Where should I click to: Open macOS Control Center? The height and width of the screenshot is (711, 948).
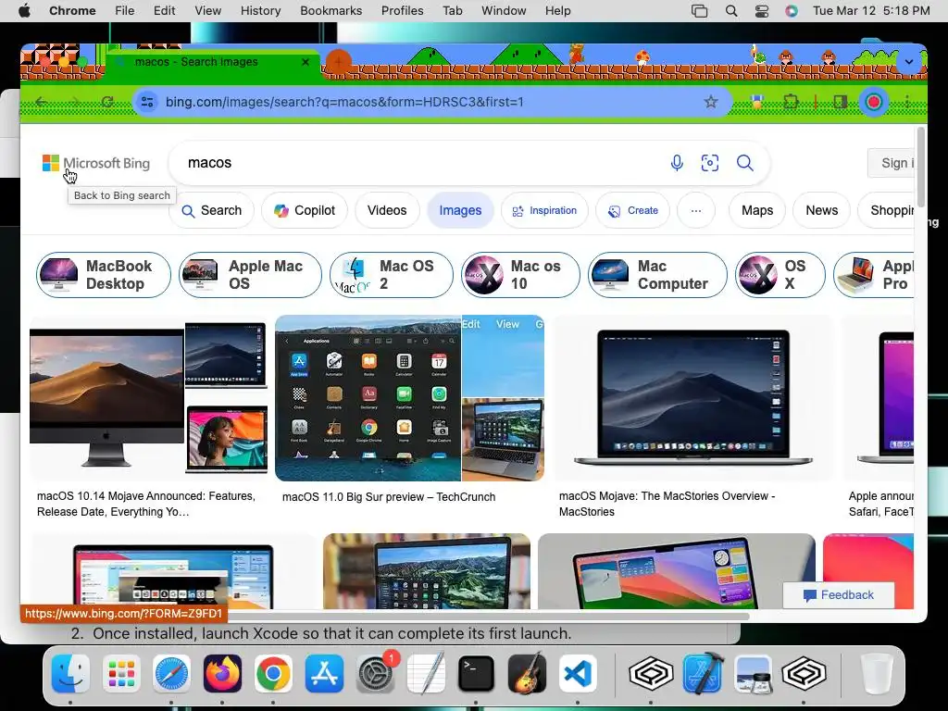pyautogui.click(x=762, y=11)
